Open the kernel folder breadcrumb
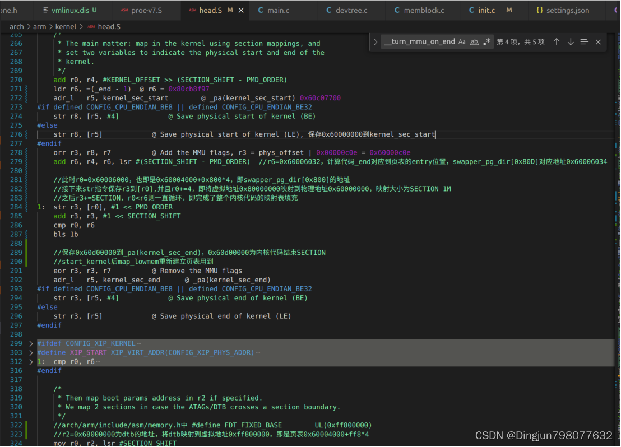Image resolution: width=621 pixels, height=447 pixels. coord(66,26)
